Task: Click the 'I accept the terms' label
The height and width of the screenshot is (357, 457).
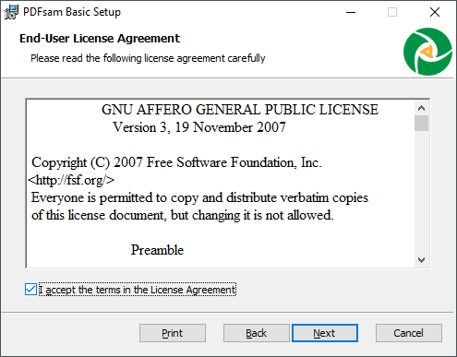Action: pos(138,290)
